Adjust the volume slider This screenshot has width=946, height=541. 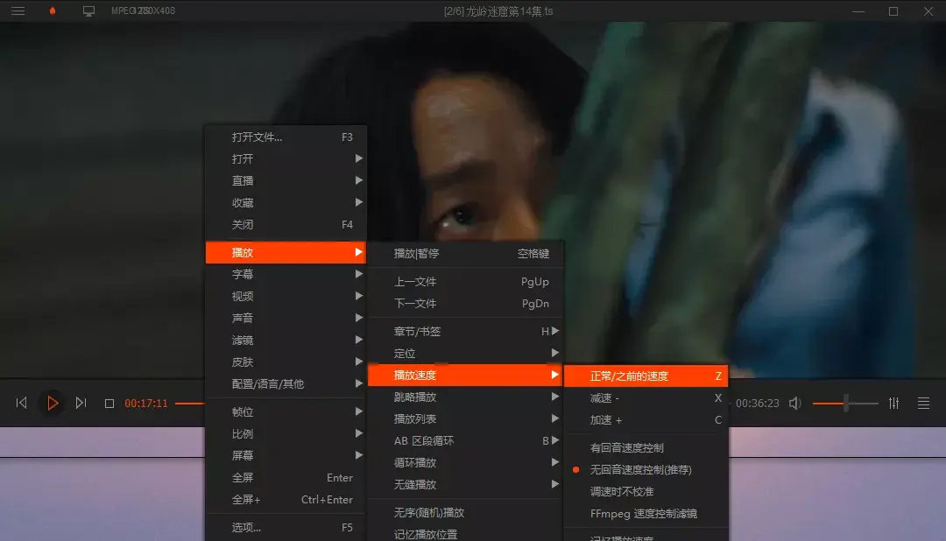(x=847, y=403)
